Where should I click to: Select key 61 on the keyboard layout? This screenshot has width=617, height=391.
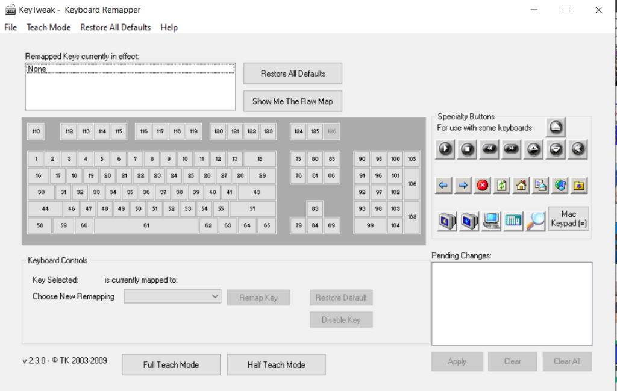tap(146, 225)
